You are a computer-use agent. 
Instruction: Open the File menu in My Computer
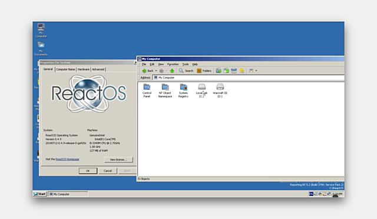click(144, 64)
